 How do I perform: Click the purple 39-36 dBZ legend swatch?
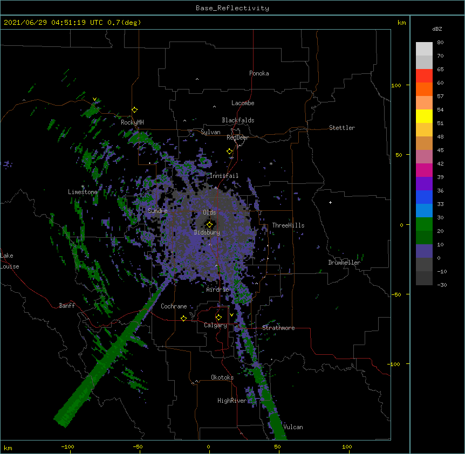(x=424, y=184)
